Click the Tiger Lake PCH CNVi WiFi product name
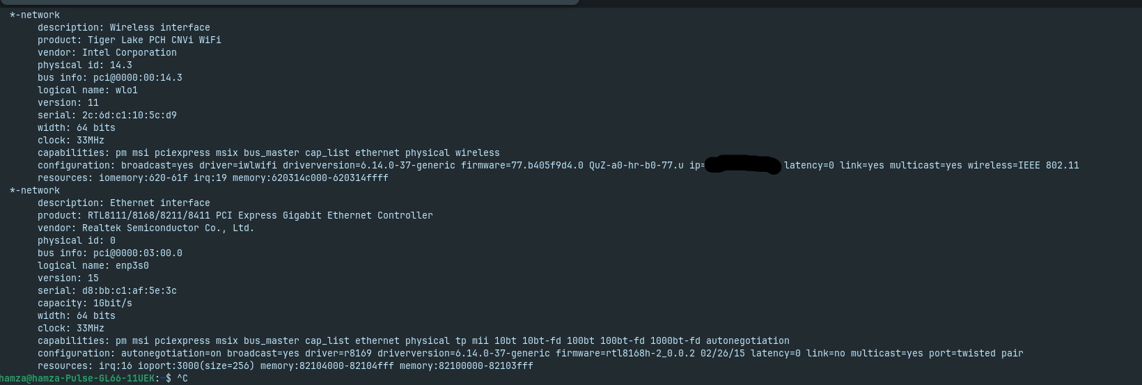1142x385 pixels. tap(154, 40)
